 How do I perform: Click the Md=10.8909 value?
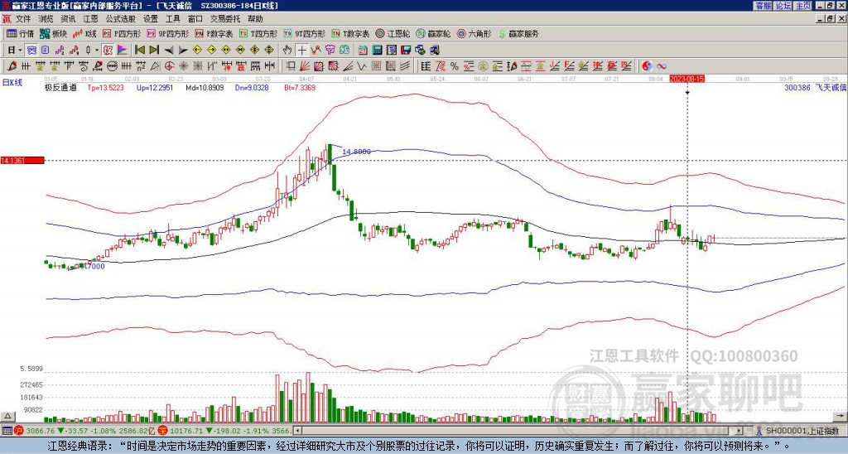tap(205, 87)
